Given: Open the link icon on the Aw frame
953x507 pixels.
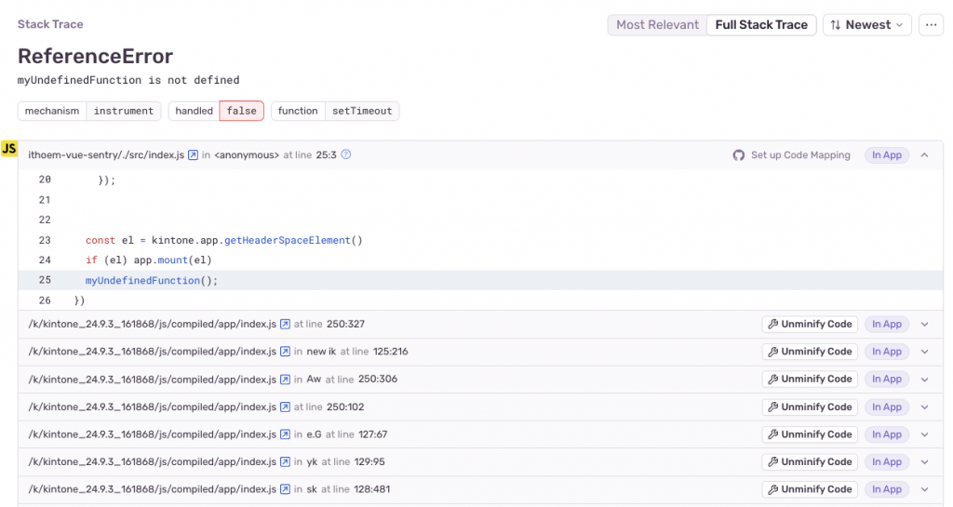Looking at the screenshot, I should (x=285, y=380).
